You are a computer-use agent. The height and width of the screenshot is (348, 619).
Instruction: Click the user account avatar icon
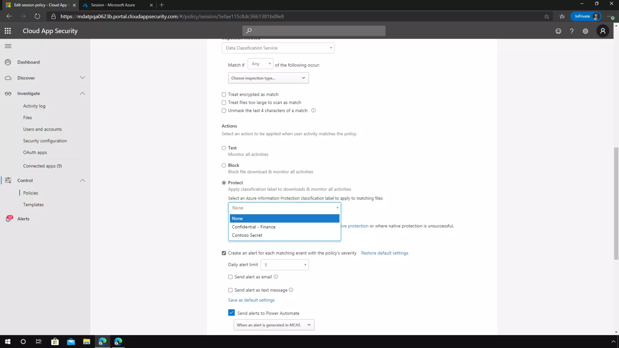tap(603, 31)
